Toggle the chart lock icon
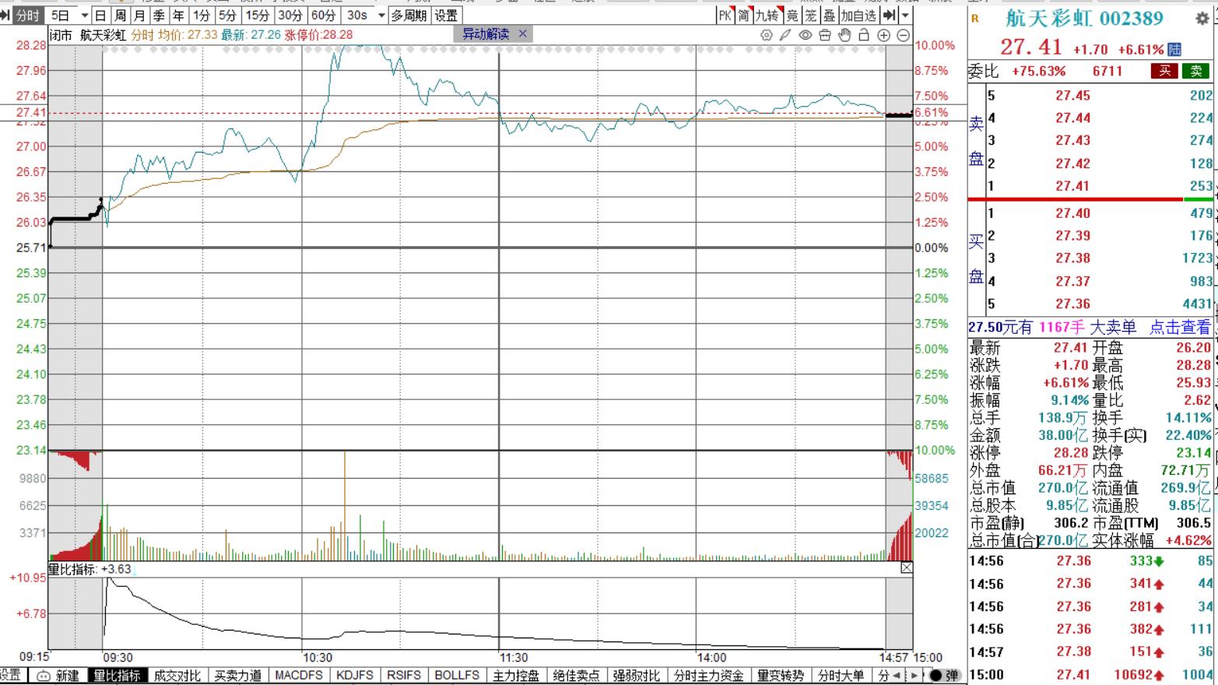1218x685 pixels. click(x=864, y=35)
